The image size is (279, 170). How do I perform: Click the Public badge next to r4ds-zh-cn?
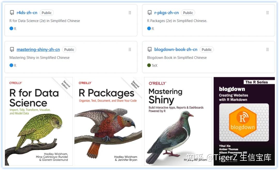pos(47,13)
